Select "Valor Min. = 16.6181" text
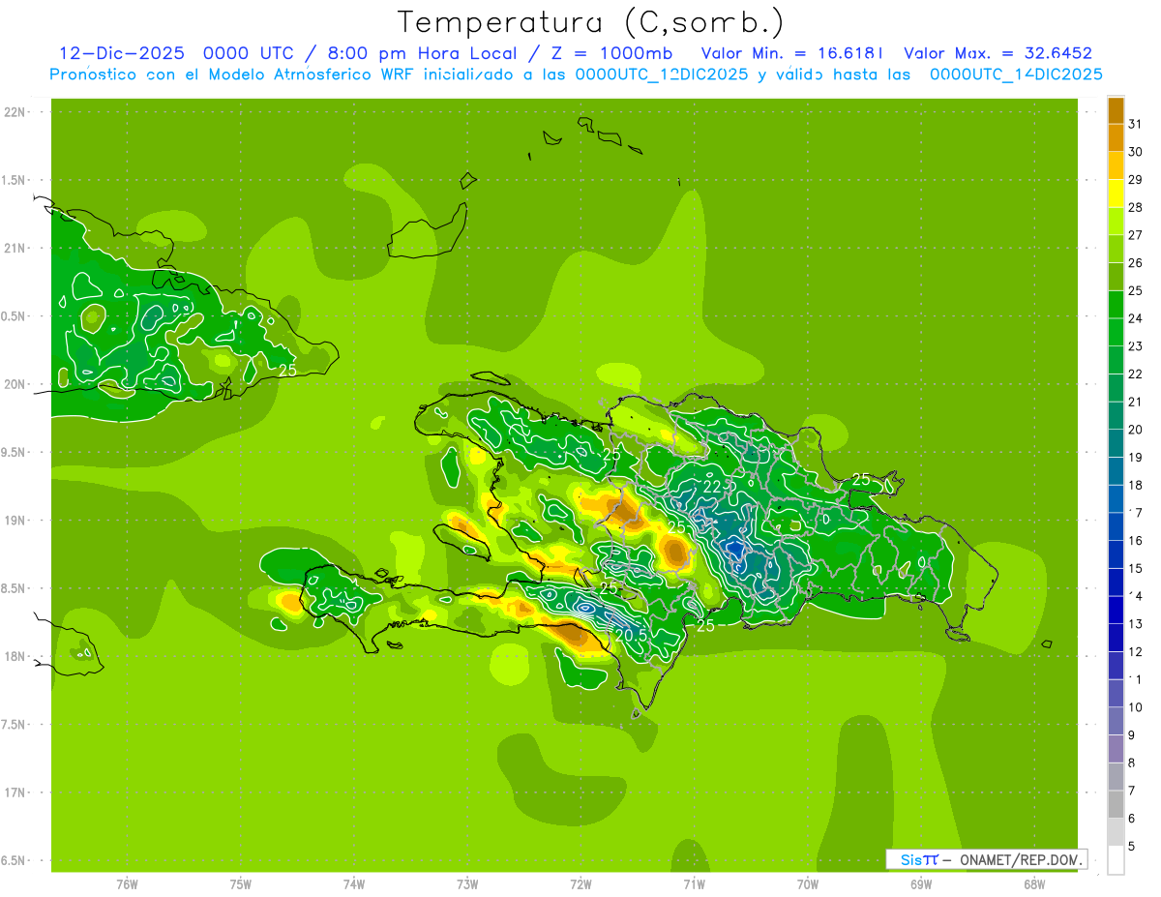The image size is (1161, 897). click(x=791, y=53)
